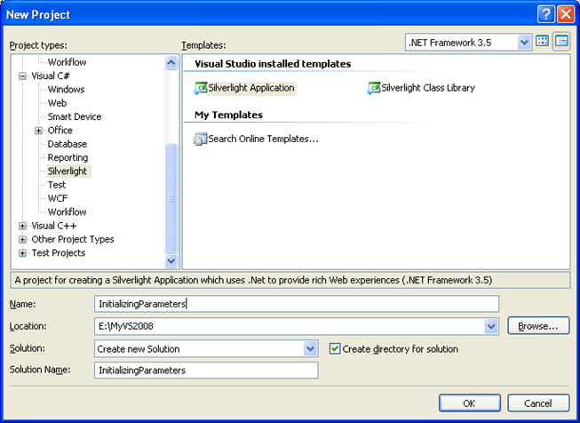Select Workflow under Visual C#
580x423 pixels.
point(67,212)
